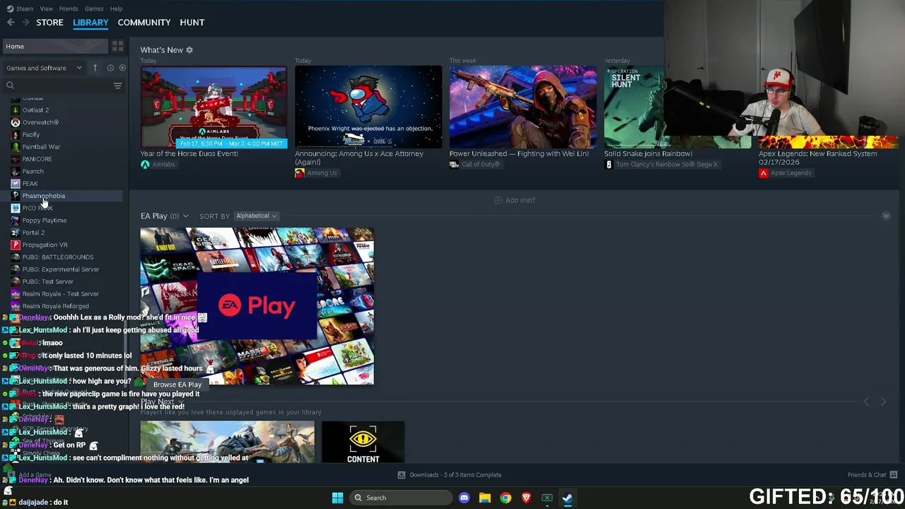
Task: Click Among Us logo under announcement
Action: [x=300, y=173]
